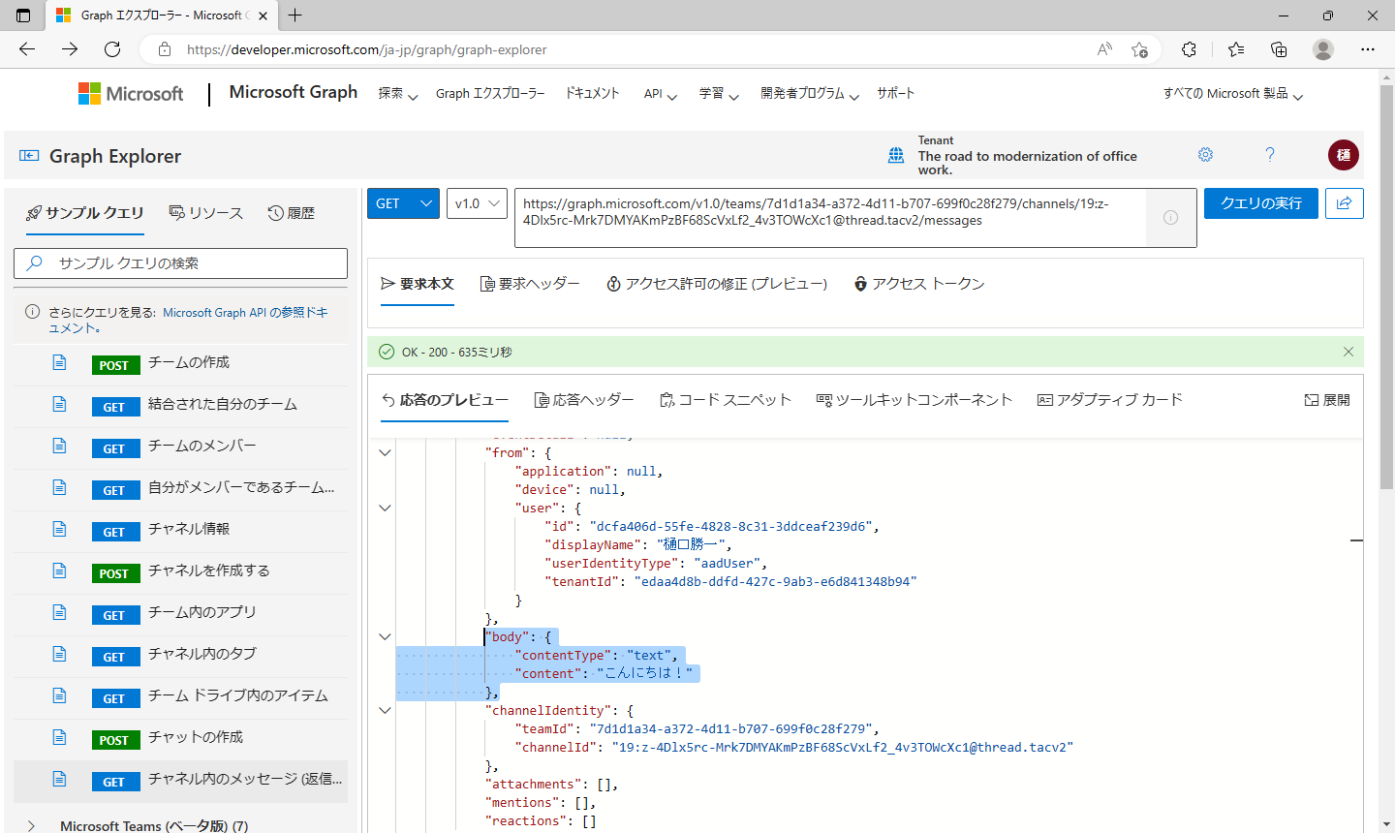Image resolution: width=1395 pixels, height=833 pixels.
Task: Open the ドキュメント navigation link
Action: [x=592, y=93]
